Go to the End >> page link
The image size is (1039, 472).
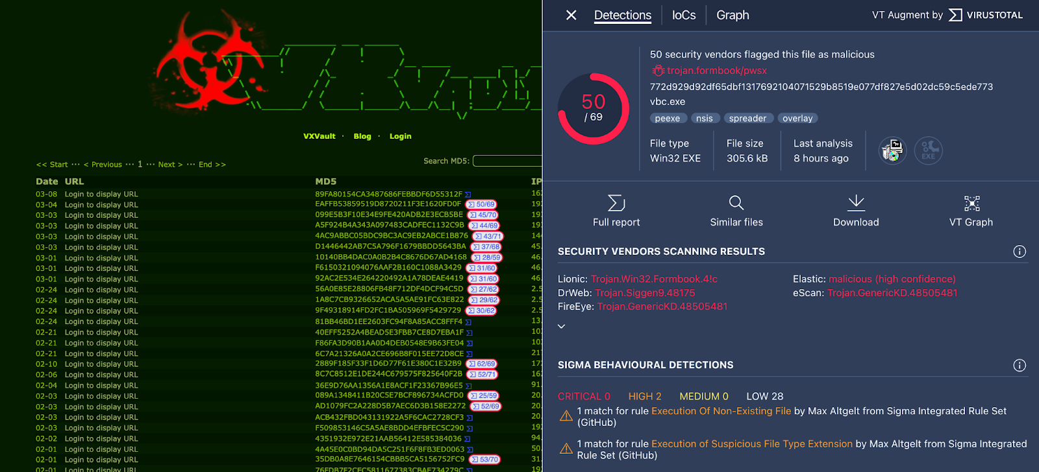(212, 165)
